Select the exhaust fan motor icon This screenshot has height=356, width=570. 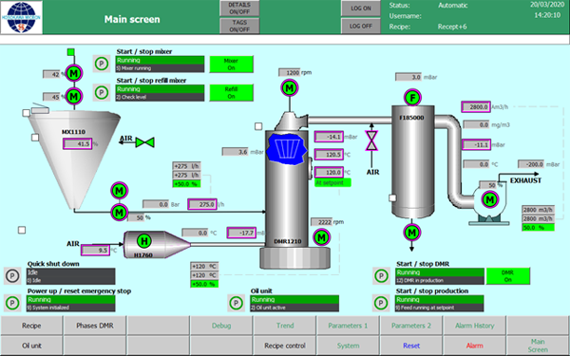(489, 199)
